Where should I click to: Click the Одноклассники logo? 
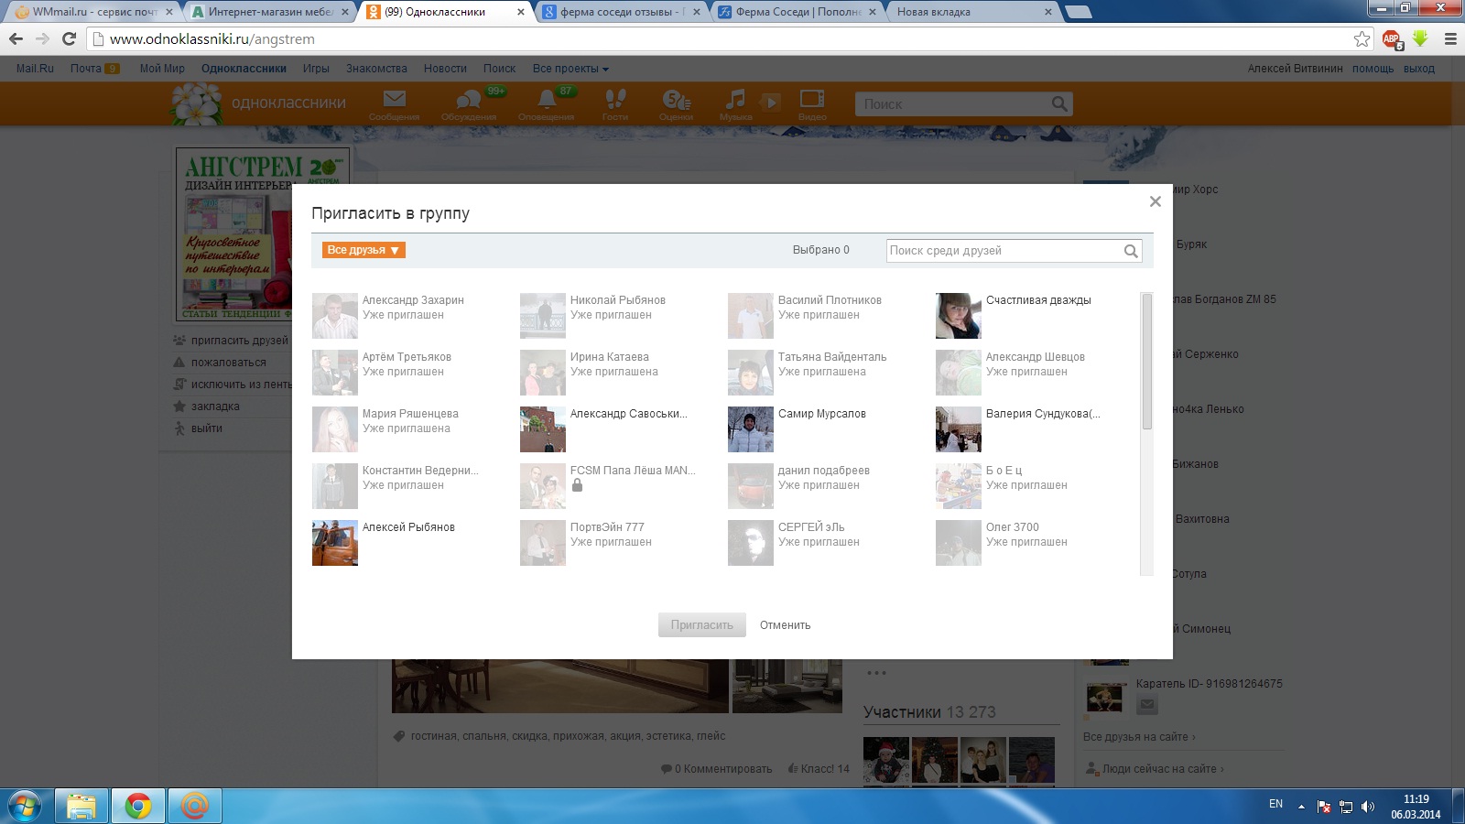[260, 103]
